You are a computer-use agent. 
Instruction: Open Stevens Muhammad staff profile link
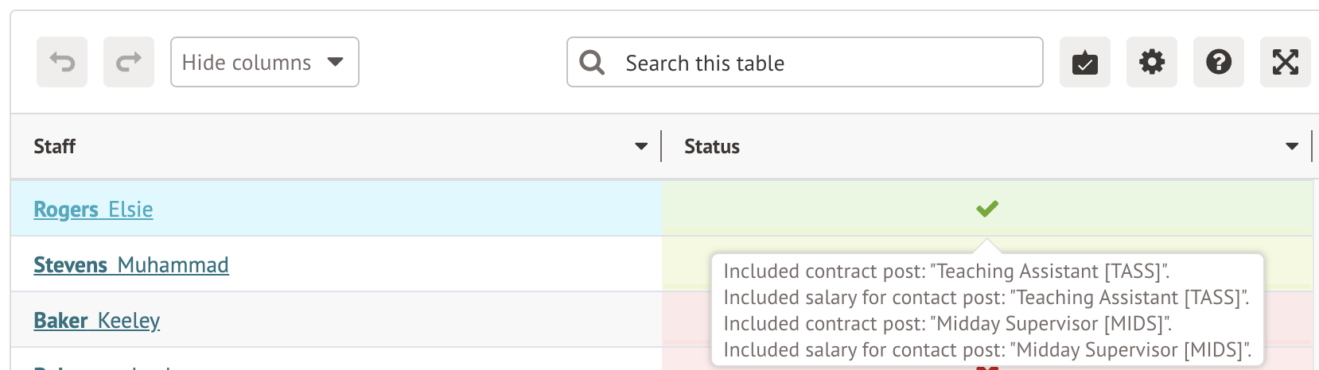pyautogui.click(x=131, y=265)
